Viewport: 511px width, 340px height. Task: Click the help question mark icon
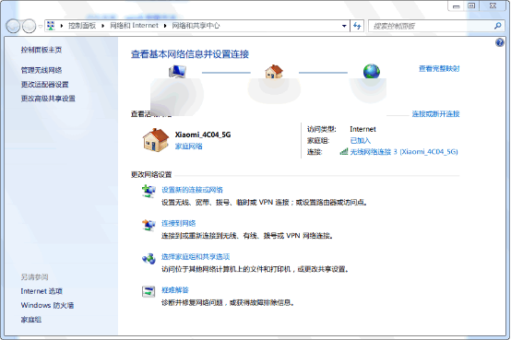500,42
